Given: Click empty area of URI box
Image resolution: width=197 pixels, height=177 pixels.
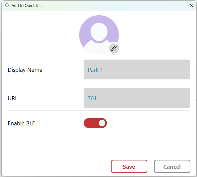Looking at the screenshot, I should [143, 98].
